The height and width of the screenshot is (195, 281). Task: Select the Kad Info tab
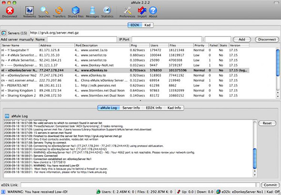click(174, 108)
